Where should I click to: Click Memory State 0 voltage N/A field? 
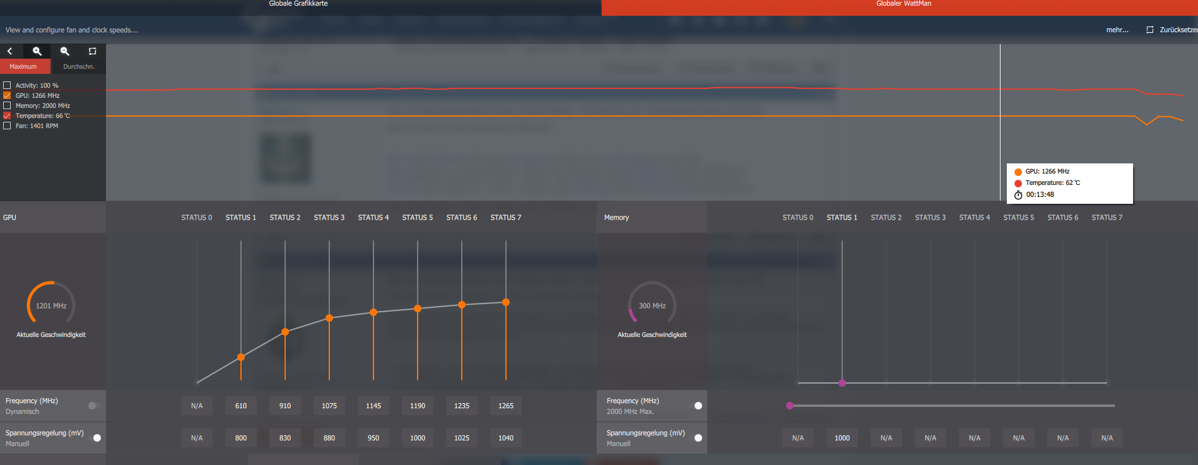(x=798, y=438)
